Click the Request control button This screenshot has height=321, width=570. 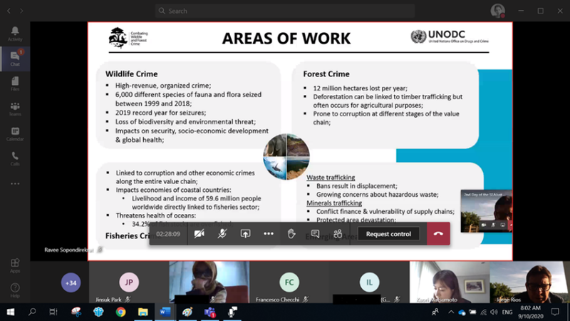point(388,233)
